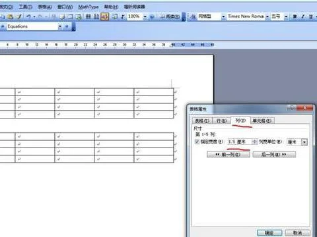Switch to the 行 tab

(x=221, y=120)
